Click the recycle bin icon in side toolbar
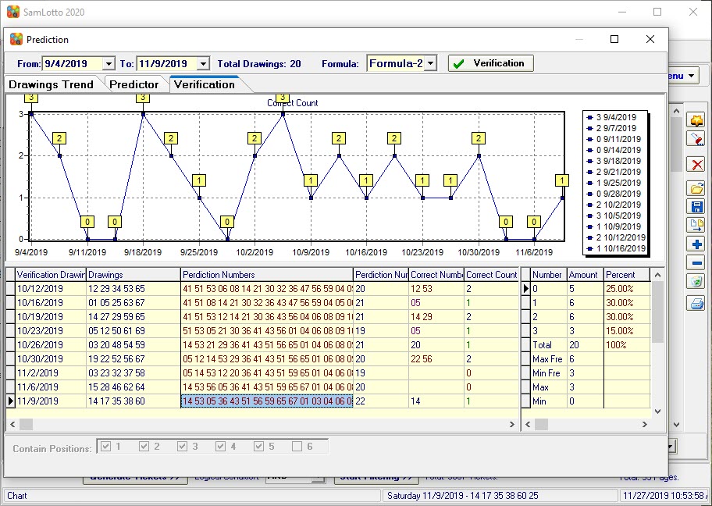 (696, 282)
